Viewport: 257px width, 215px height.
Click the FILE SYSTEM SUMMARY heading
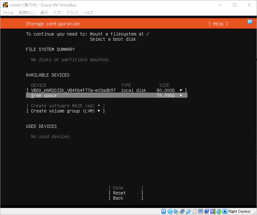tap(50, 49)
